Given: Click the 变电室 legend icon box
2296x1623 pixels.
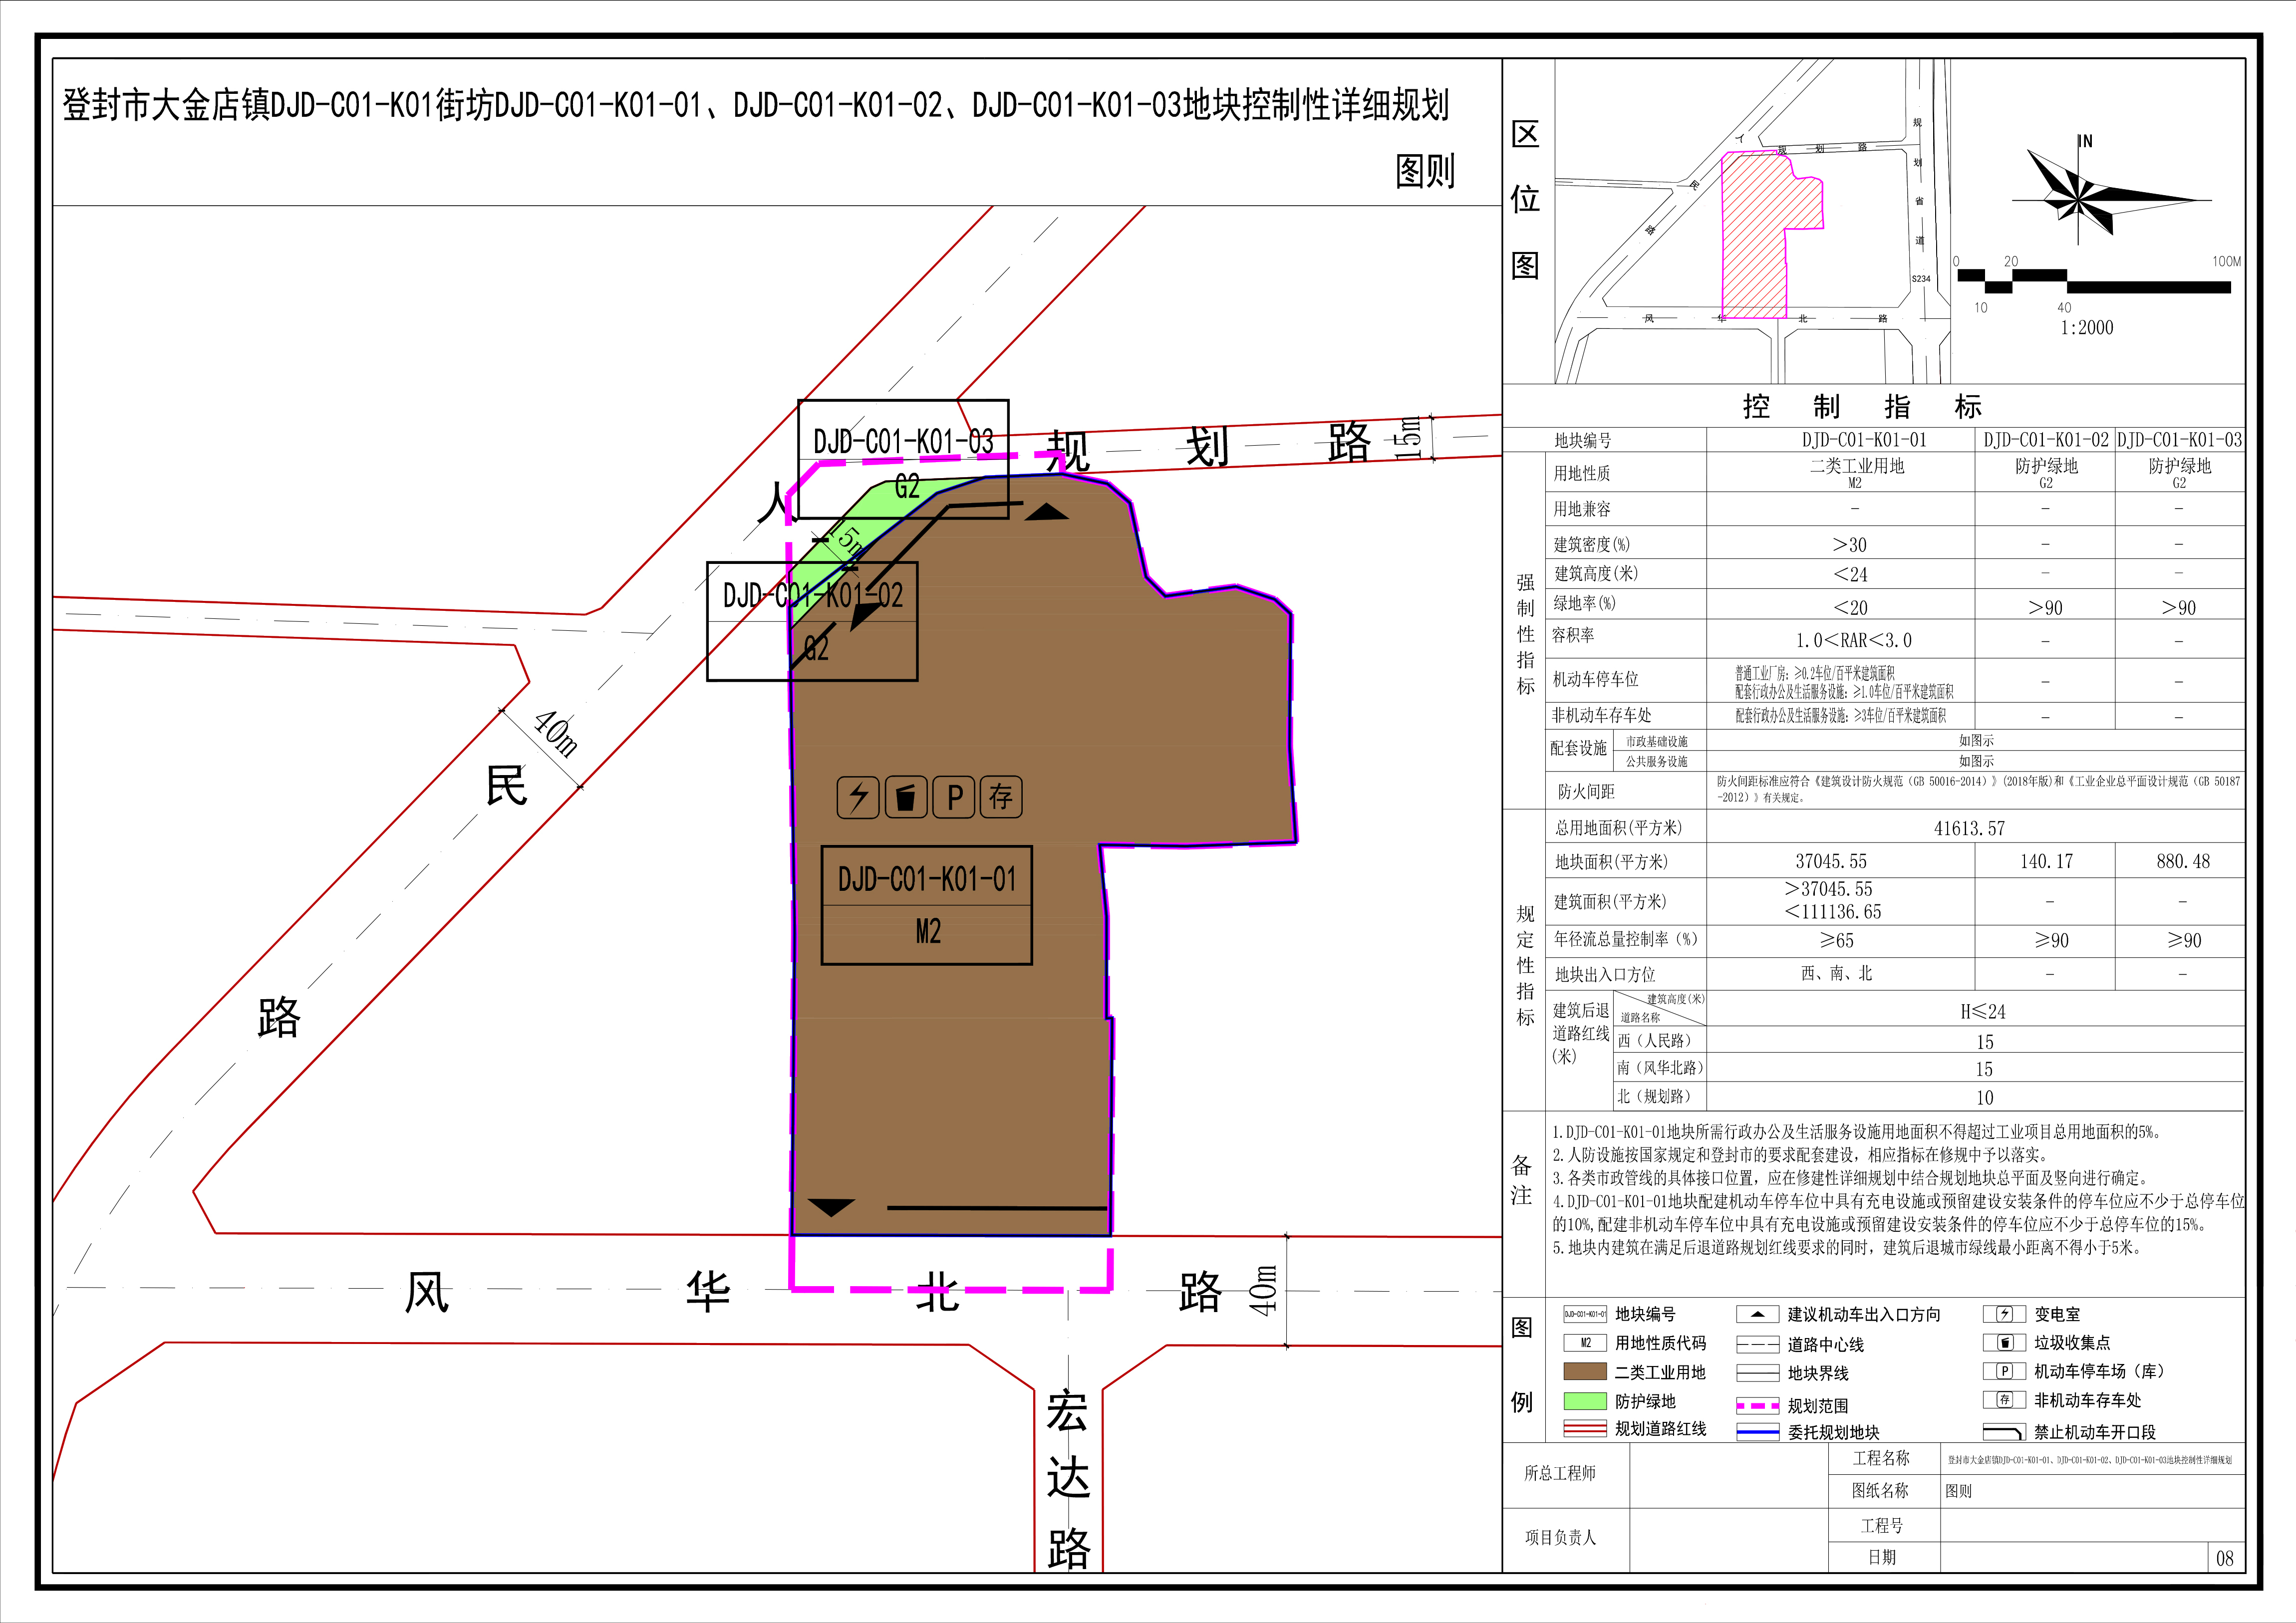Looking at the screenshot, I should [x=2004, y=1314].
